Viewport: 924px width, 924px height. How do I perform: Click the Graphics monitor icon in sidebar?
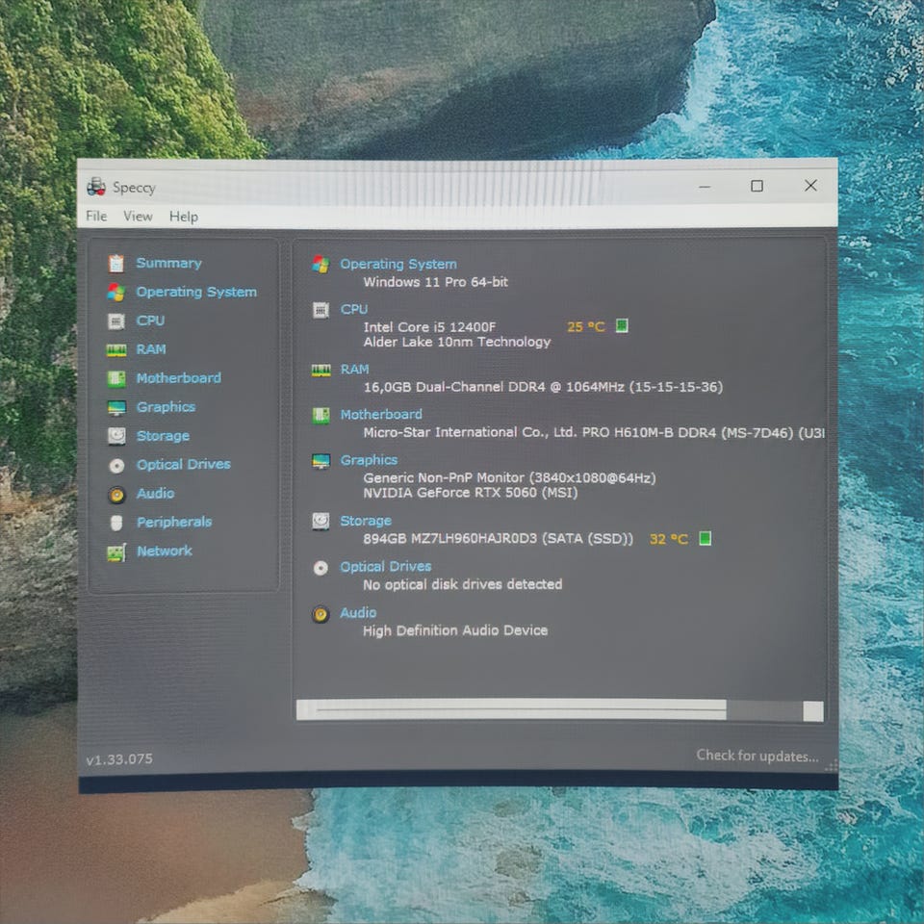116,408
